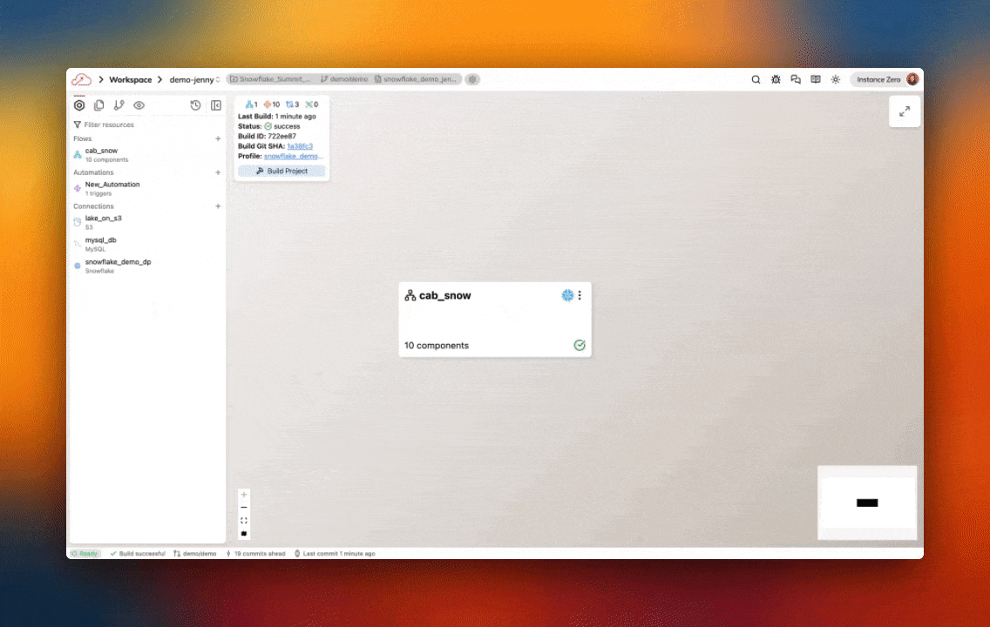
Task: Open project settings gear beside profile chip
Action: pos(472,79)
